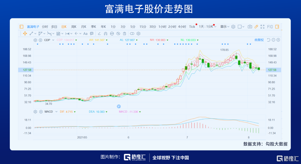The height and width of the screenshot is (164, 301).
Task: Toggle DEA line visibility arrow
Action: click(x=107, y=112)
